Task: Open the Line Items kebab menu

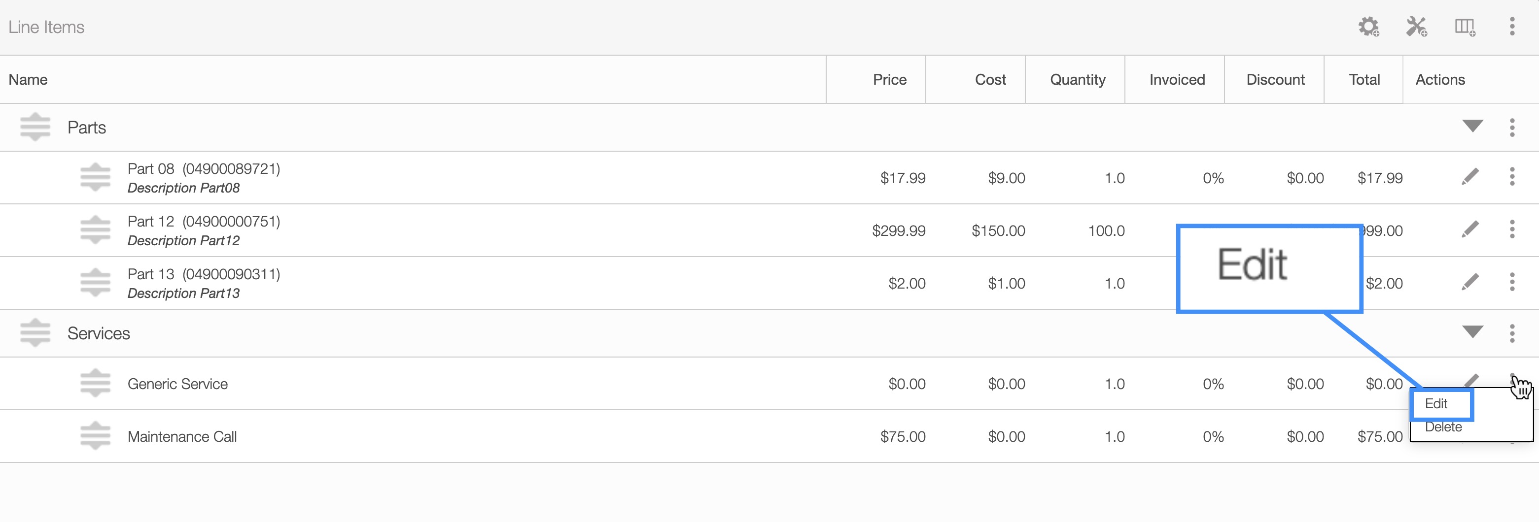Action: (x=1512, y=27)
